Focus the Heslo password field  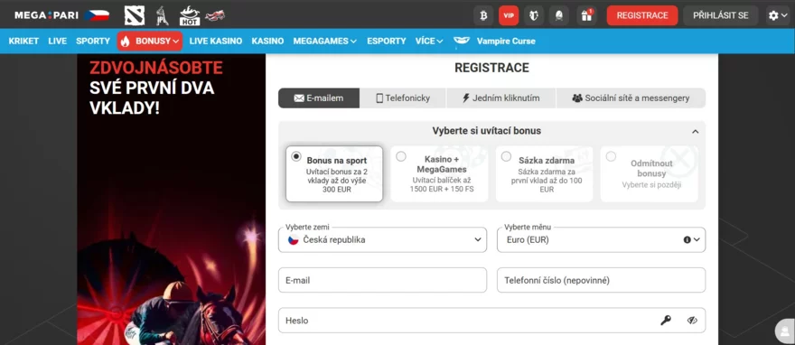[491, 321]
